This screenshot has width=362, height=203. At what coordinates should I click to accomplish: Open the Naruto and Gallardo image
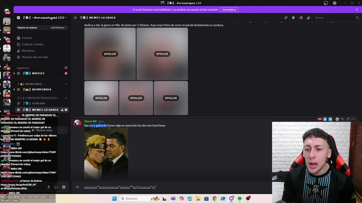pos(106,154)
